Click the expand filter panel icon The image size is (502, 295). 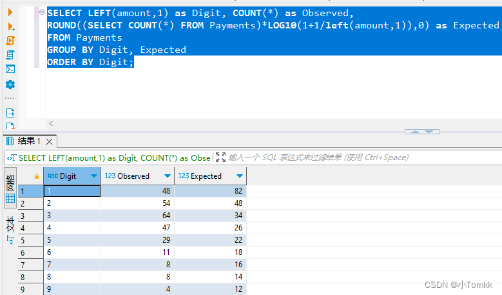tap(220, 158)
